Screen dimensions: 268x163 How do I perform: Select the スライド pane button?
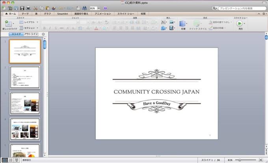(x=16, y=34)
